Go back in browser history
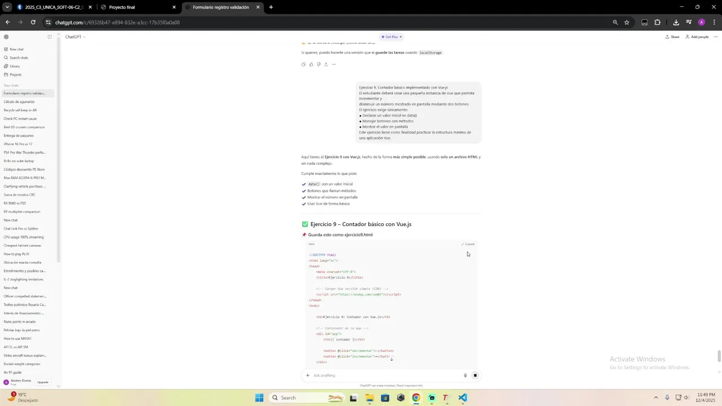The image size is (722, 406). pyautogui.click(x=7, y=23)
